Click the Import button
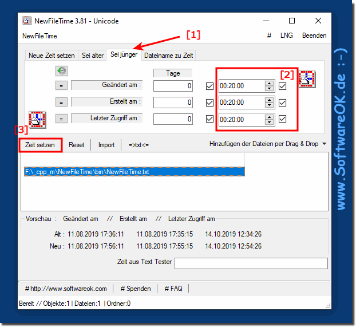This screenshot has width=356, height=327. coord(106,145)
